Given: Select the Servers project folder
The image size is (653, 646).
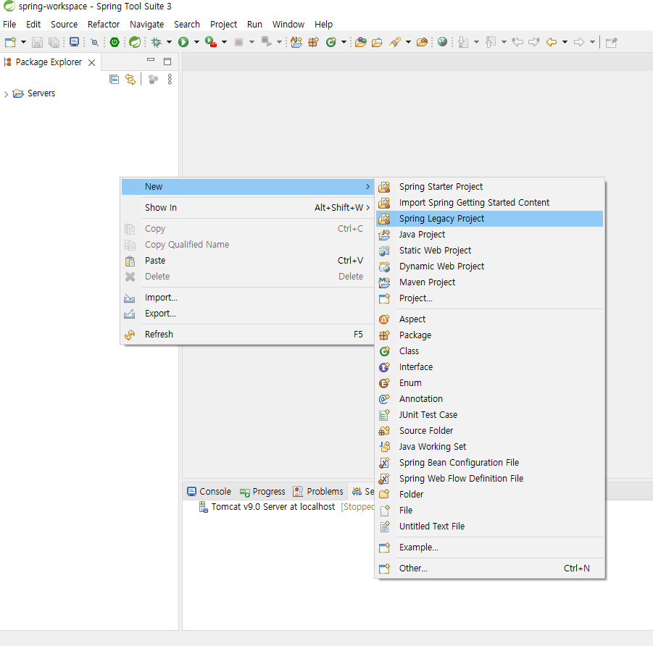Looking at the screenshot, I should (x=34, y=93).
